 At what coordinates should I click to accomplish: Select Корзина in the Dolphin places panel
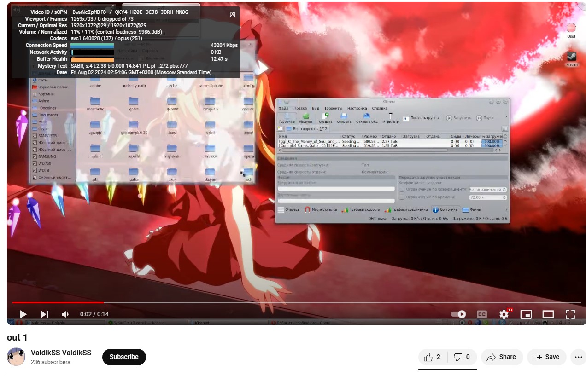(x=46, y=94)
